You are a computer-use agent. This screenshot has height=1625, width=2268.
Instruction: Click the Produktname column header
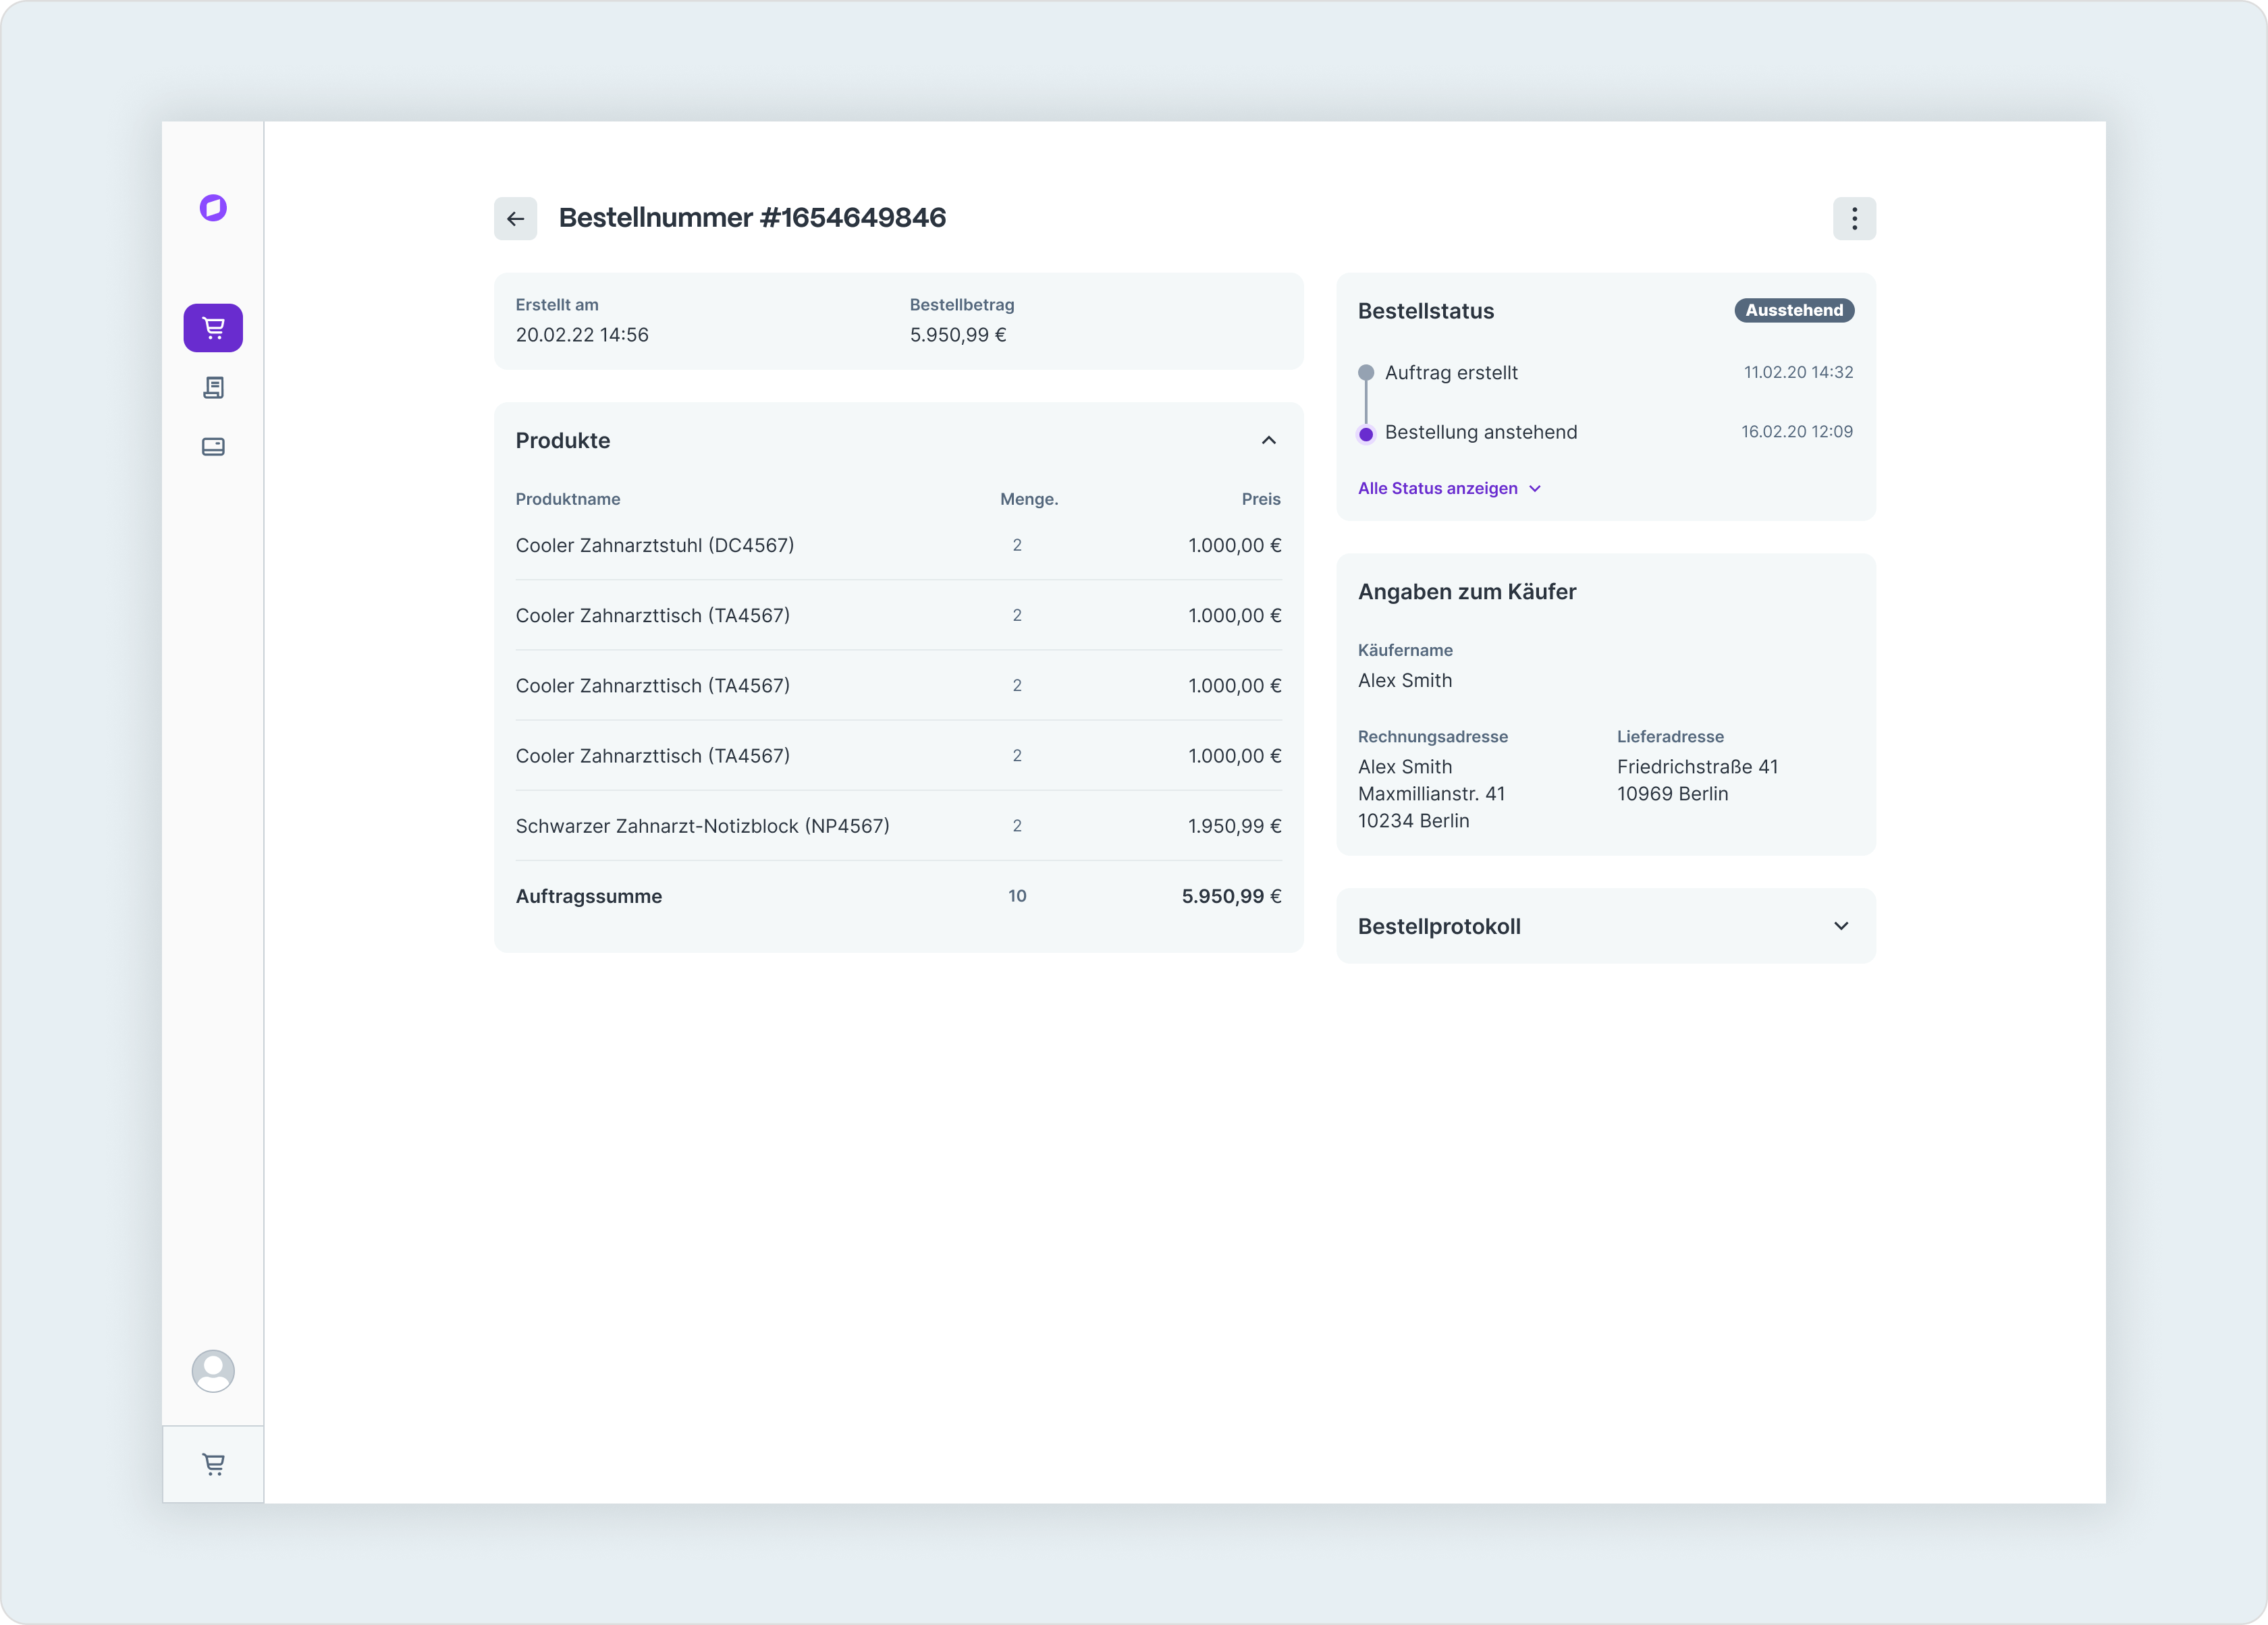pyautogui.click(x=568, y=499)
